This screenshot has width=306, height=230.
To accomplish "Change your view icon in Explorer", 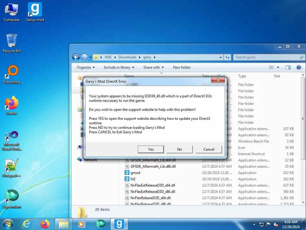I will pyautogui.click(x=271, y=67).
